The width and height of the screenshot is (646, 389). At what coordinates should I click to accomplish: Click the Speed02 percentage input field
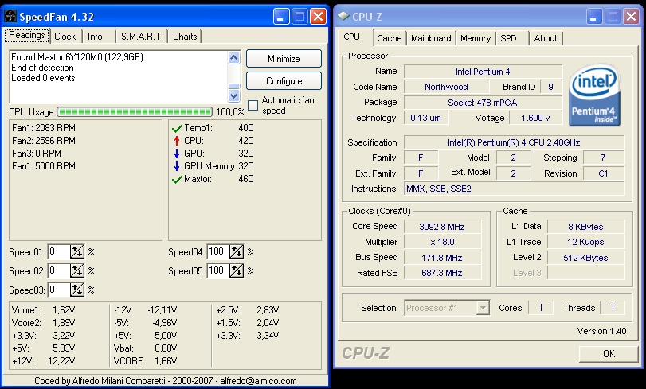(x=59, y=270)
